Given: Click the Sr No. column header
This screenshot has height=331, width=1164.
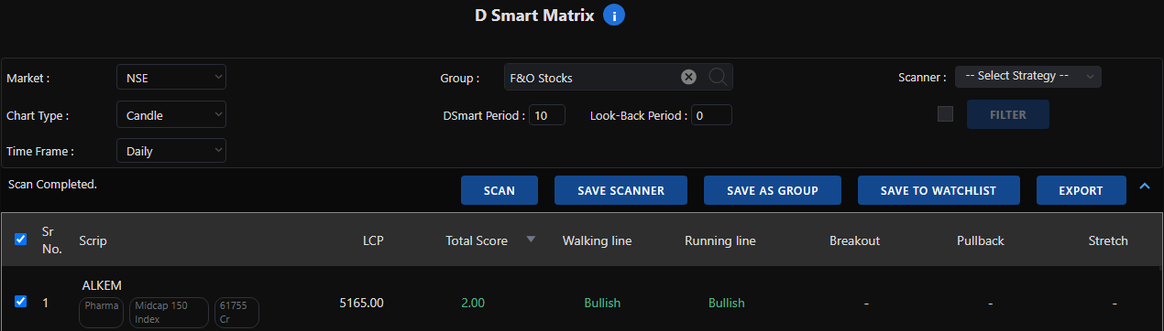Looking at the screenshot, I should click(53, 240).
